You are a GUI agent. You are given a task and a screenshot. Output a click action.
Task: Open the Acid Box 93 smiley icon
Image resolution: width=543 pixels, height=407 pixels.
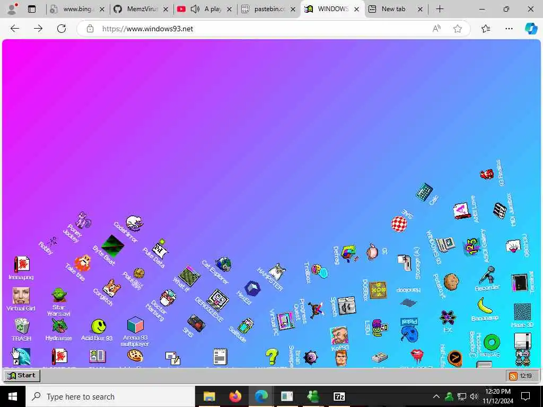98,326
